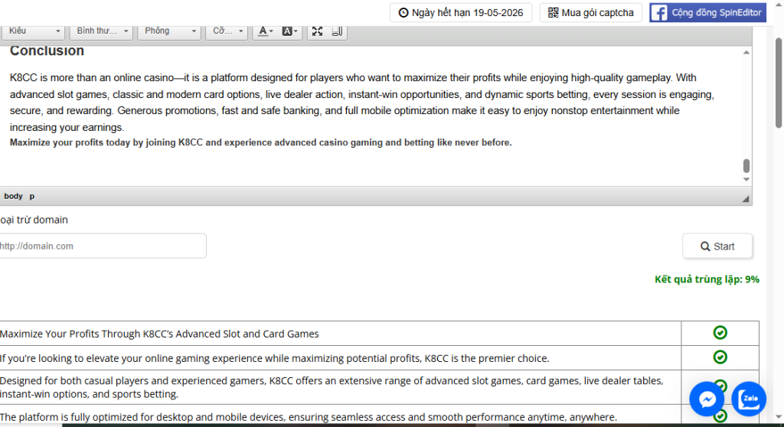Click the row Maximize Your Profits Through K8CC's
This screenshot has height=427, width=784.
(340, 334)
